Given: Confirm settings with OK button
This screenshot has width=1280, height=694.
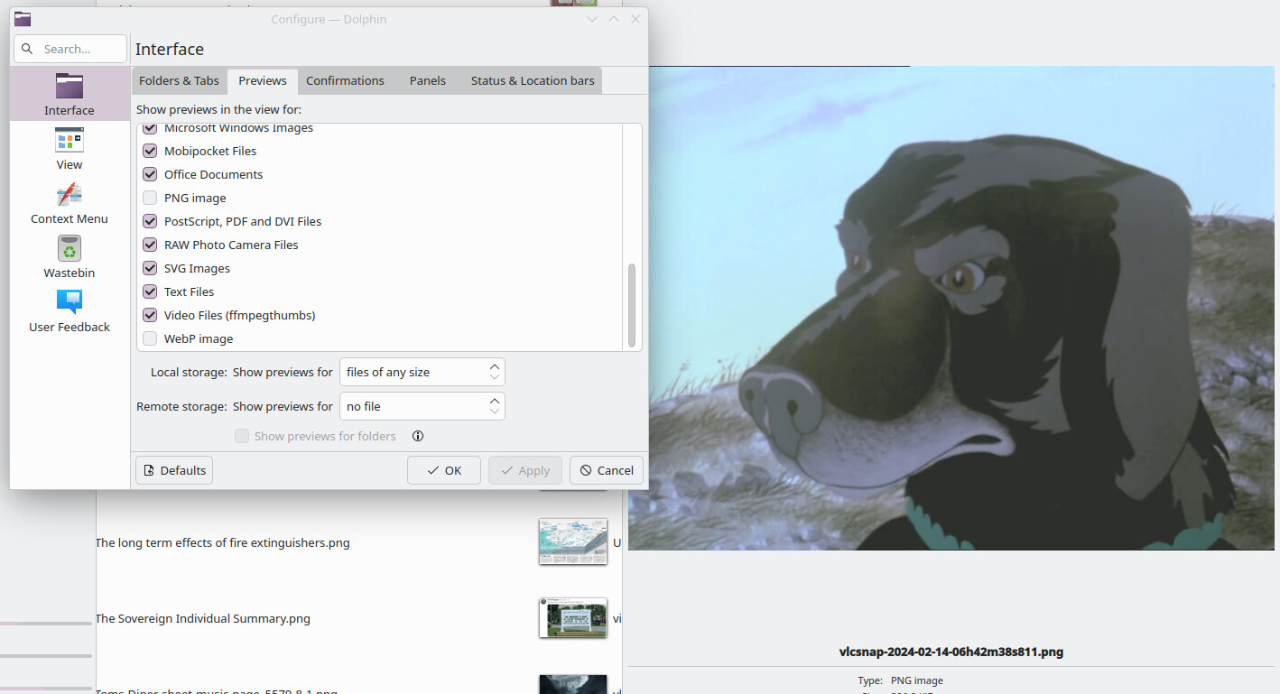Looking at the screenshot, I should (x=444, y=470).
